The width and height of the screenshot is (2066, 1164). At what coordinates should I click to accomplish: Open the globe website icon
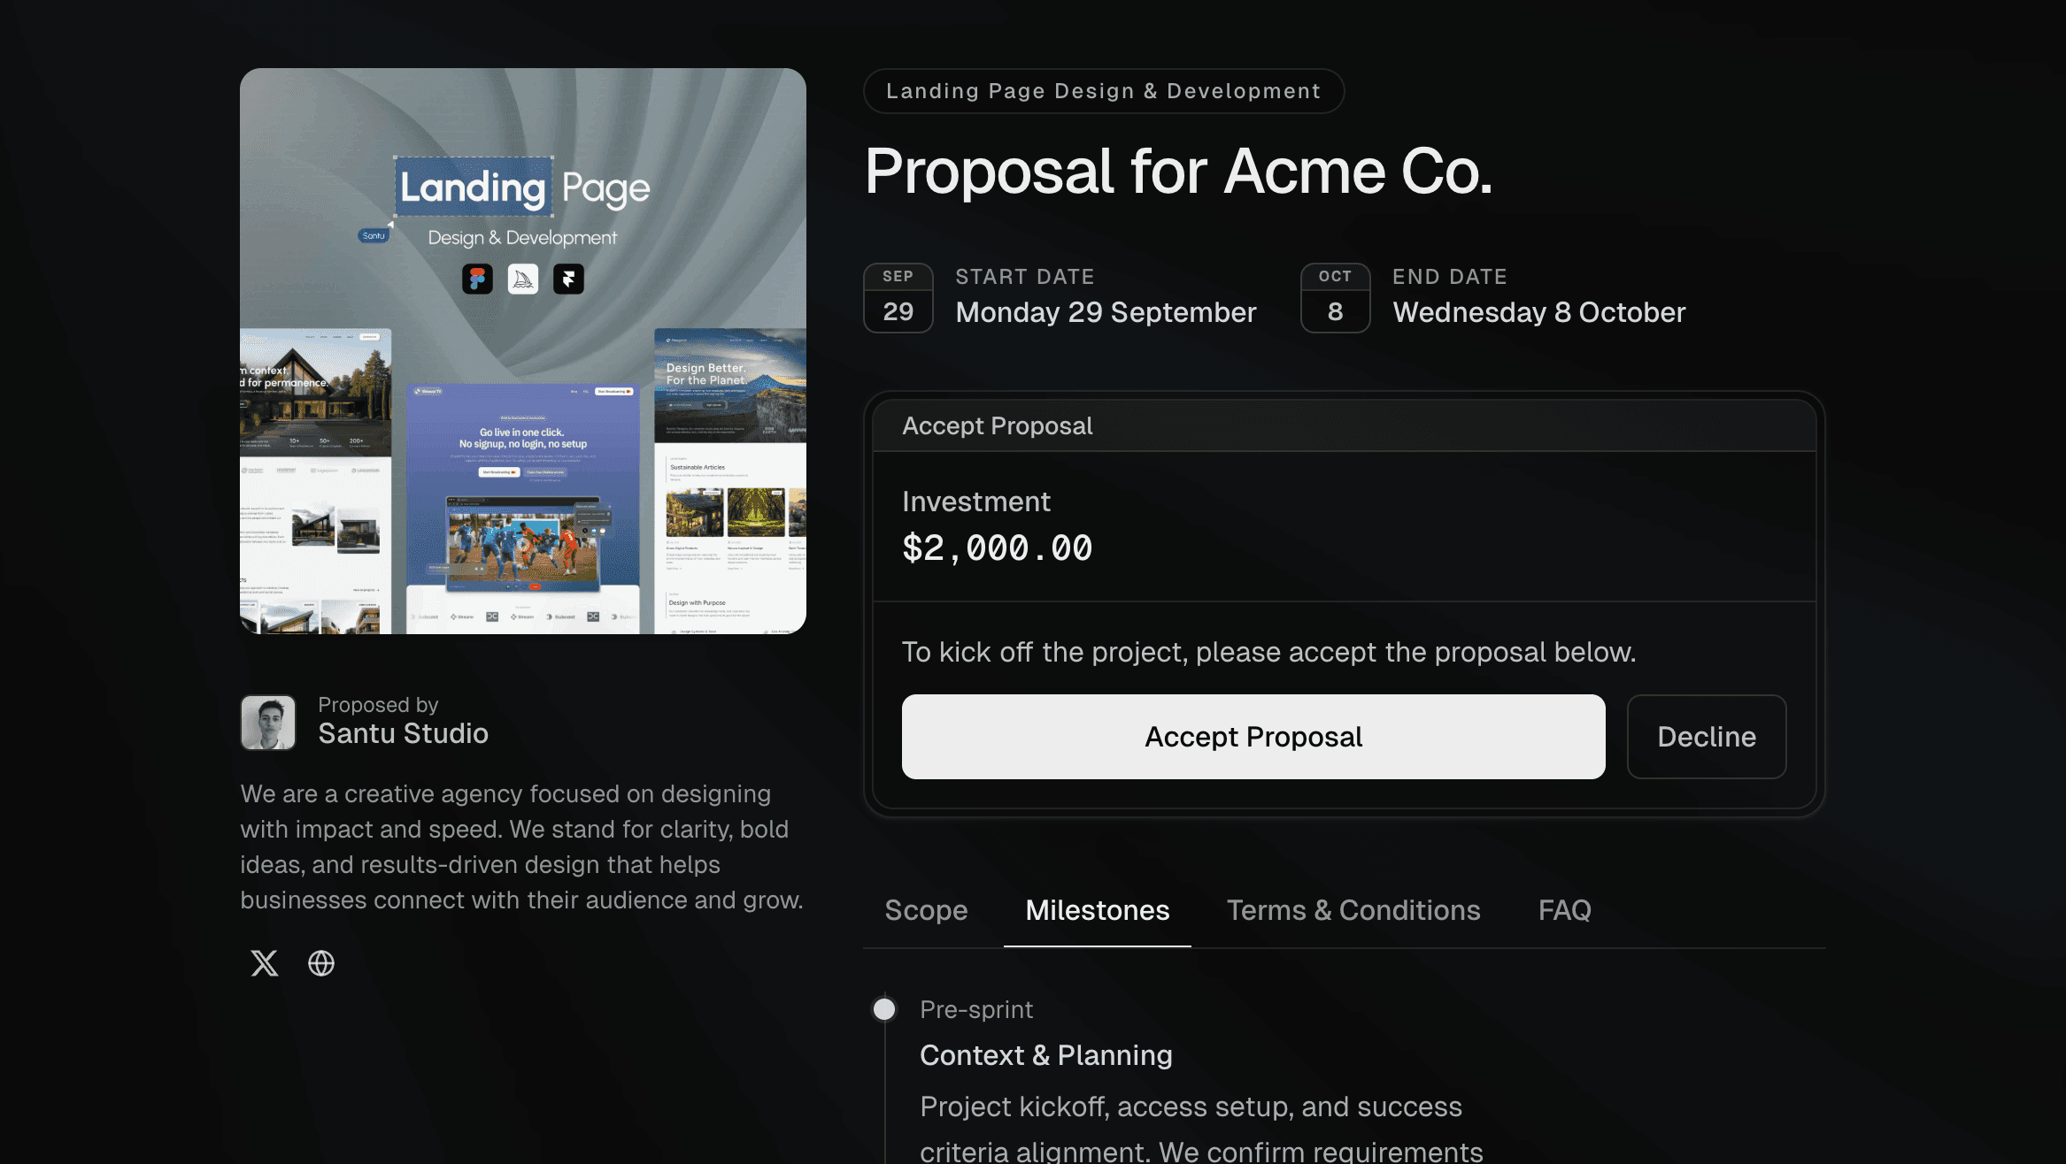pos(321,962)
